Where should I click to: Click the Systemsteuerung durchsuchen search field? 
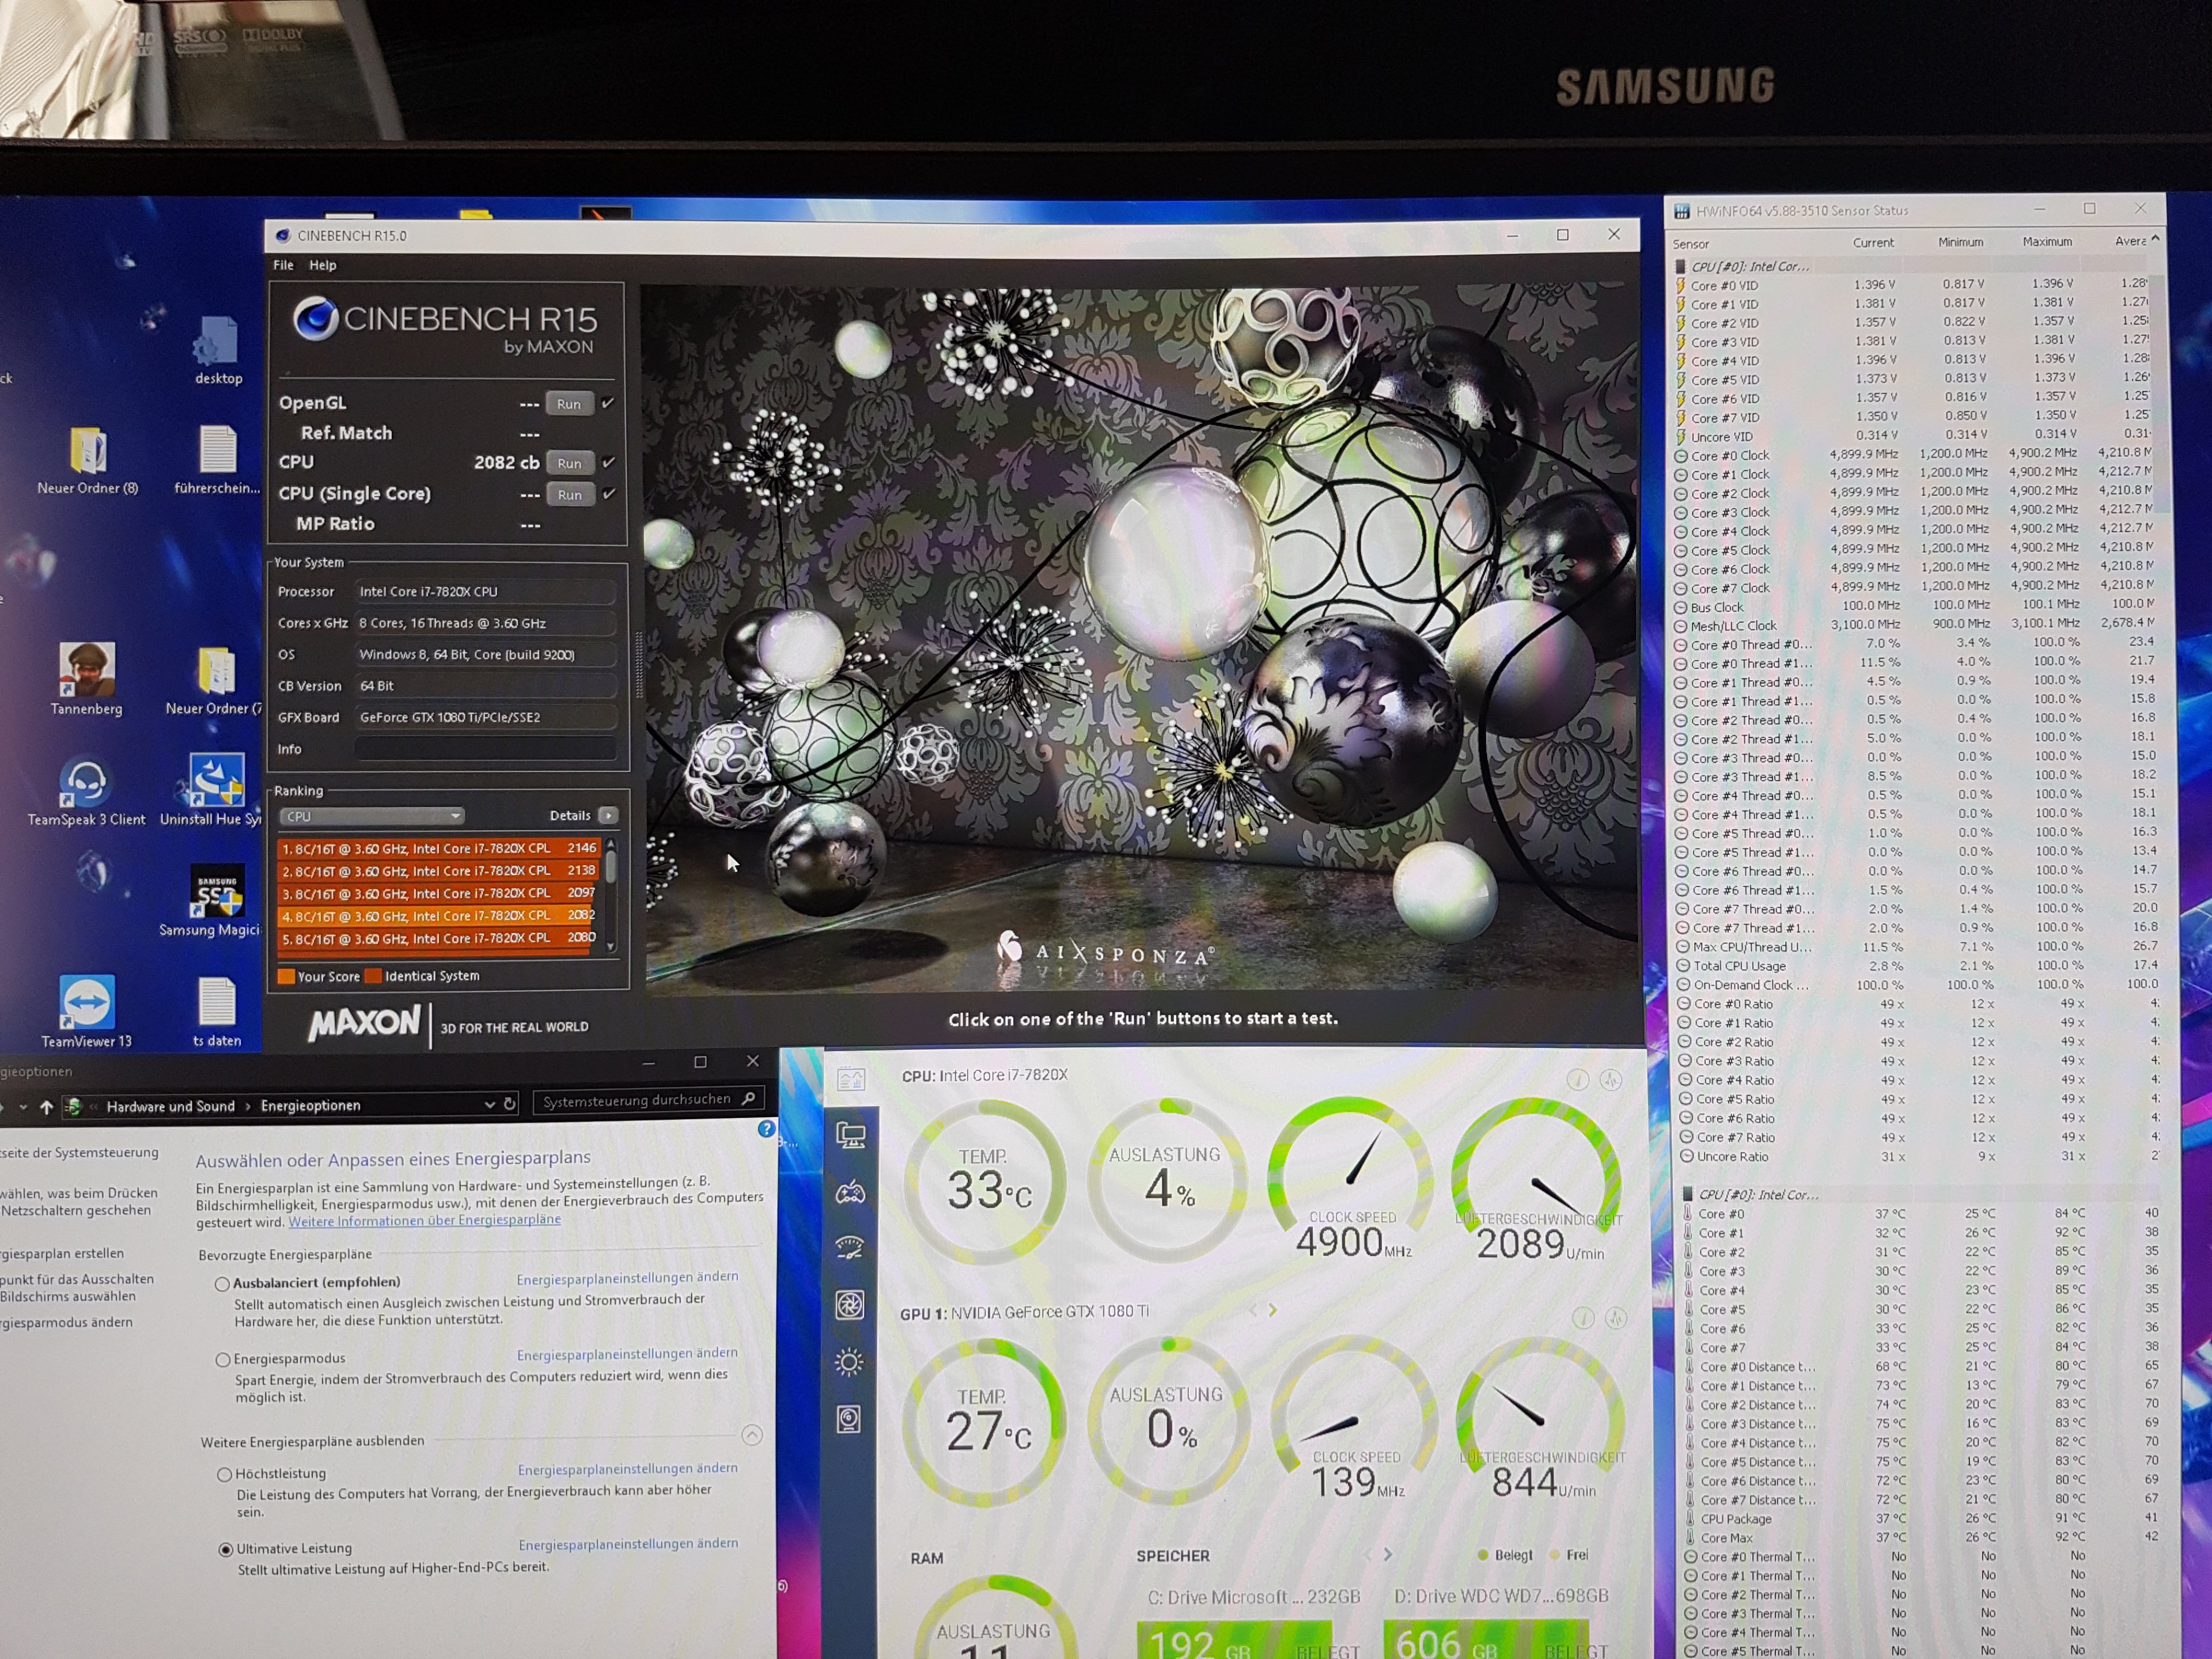[x=638, y=1100]
